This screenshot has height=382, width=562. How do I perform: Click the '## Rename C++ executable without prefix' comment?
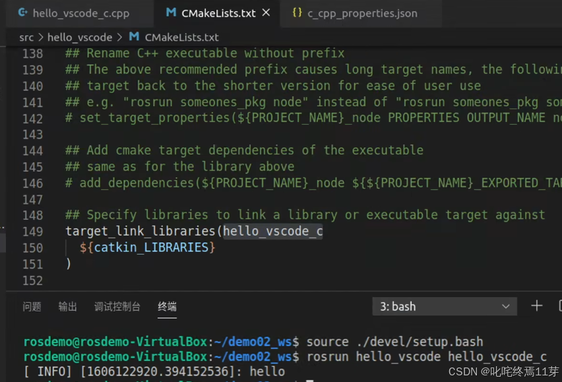tap(204, 53)
